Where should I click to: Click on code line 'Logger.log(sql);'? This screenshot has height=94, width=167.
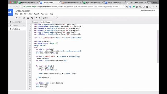[x=43, y=58]
